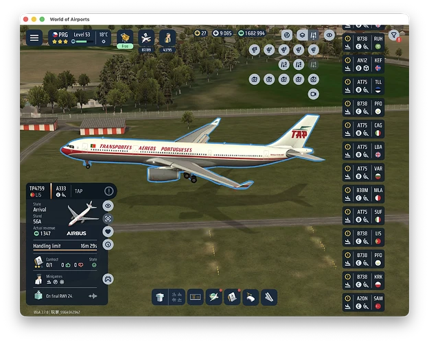The image size is (429, 342).
Task: Select saved camera preset number 1
Action: pos(313,80)
